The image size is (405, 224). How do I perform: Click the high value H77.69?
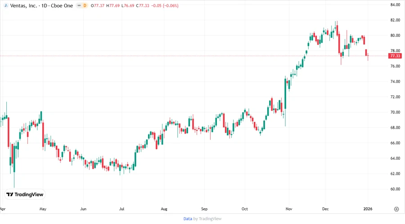pyautogui.click(x=113, y=6)
